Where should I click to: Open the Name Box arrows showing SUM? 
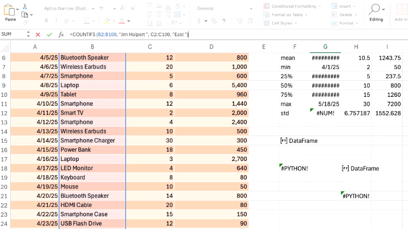28,34
